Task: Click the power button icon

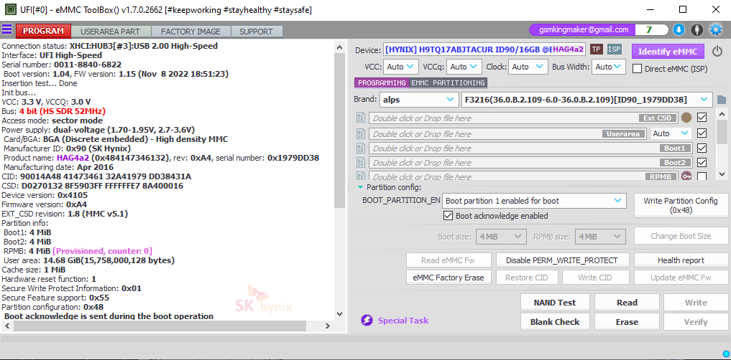Action: (x=717, y=51)
